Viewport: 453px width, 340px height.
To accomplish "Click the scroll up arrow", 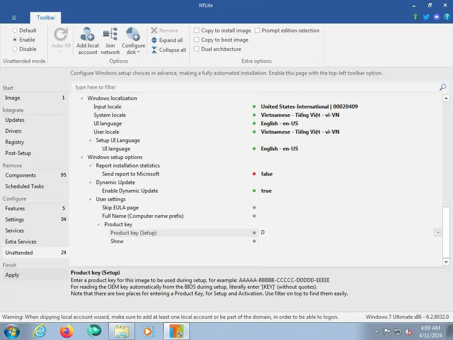I will pos(446,98).
